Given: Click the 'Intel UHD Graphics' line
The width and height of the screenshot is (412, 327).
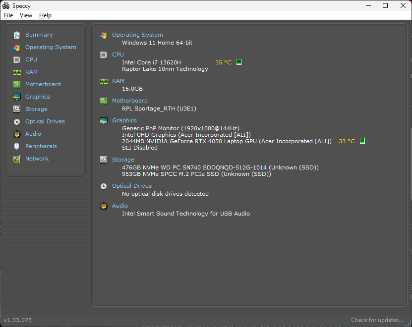Looking at the screenshot, I should click(186, 135).
